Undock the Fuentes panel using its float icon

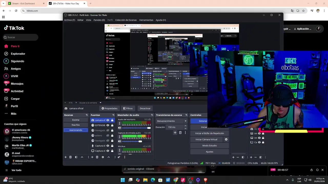coord(113,115)
